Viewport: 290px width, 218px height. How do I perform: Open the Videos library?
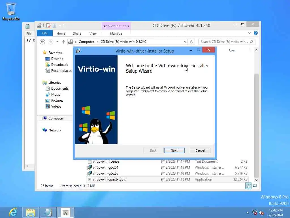click(56, 106)
